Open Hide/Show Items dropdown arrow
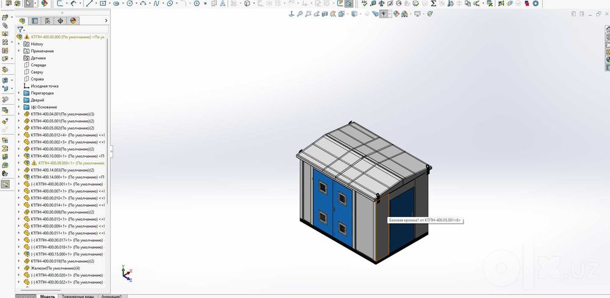610x298 pixels. coord(390,14)
